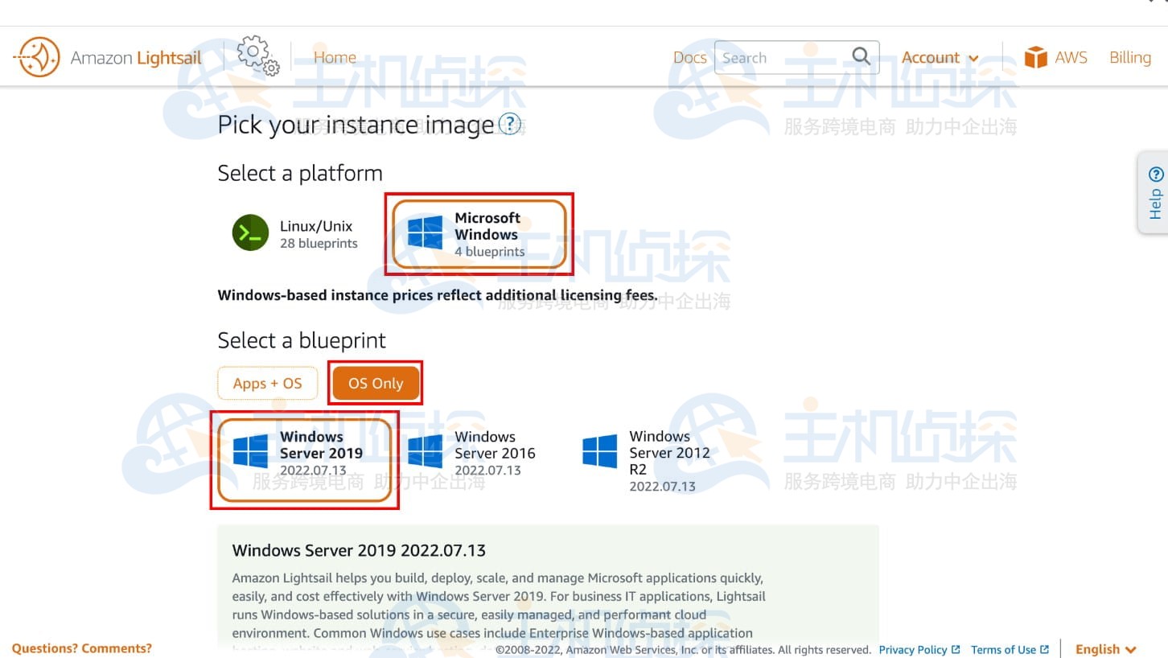Click the Amazon Lightsail compass logo icon
Screen dimensions: 1168x658
tap(37, 57)
